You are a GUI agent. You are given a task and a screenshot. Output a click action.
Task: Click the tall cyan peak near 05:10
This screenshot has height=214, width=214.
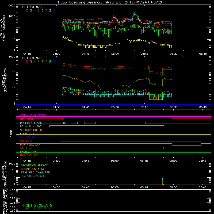135,15
